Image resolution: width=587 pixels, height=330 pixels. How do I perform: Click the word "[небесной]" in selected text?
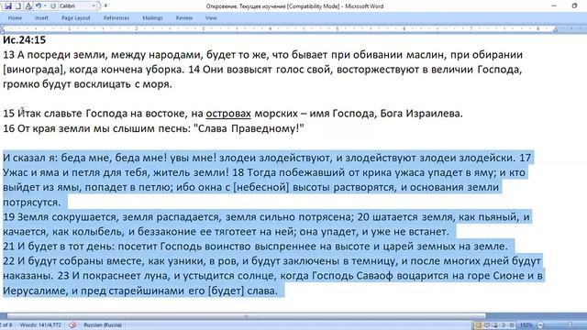[260, 187]
